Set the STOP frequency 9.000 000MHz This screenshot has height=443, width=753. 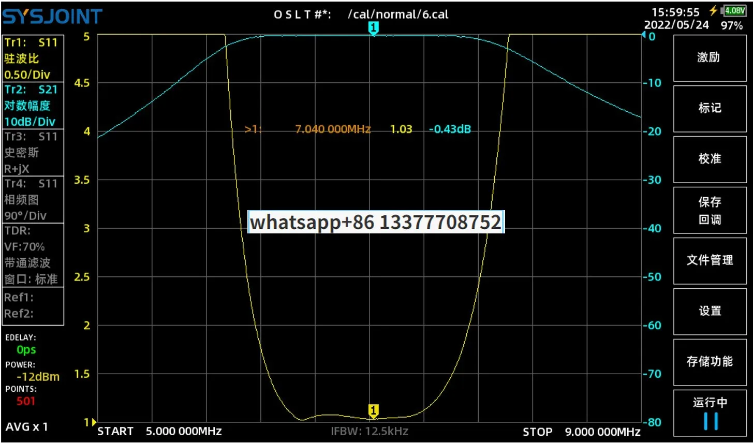pos(603,432)
